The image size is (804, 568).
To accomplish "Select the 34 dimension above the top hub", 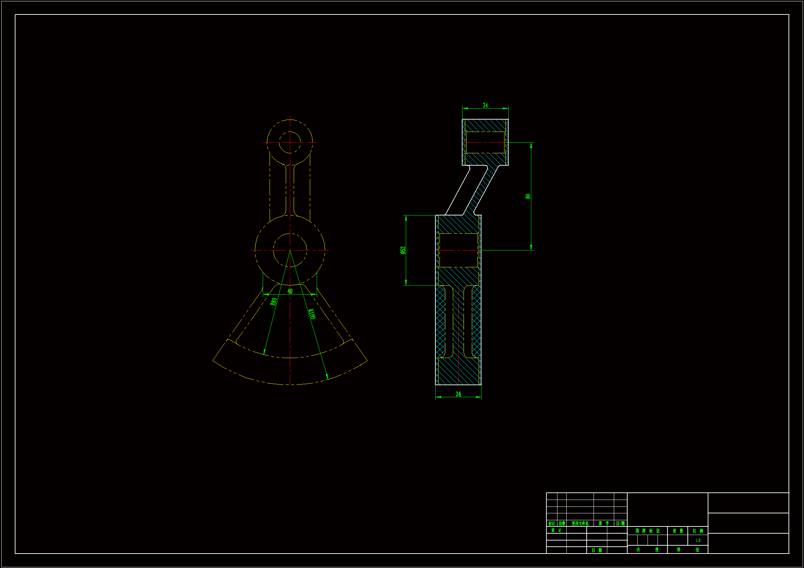I will (485, 105).
